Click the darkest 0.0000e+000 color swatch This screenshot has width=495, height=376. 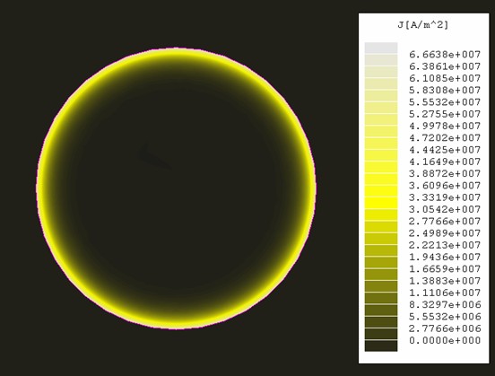[x=381, y=345]
